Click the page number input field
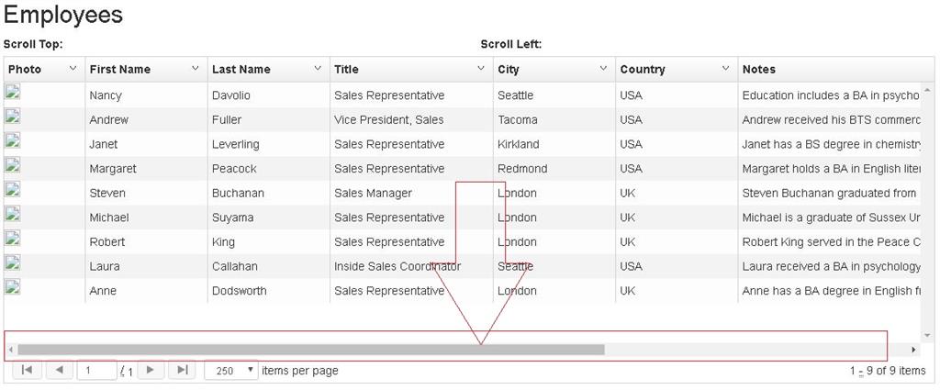940x390 pixels. pos(96,370)
